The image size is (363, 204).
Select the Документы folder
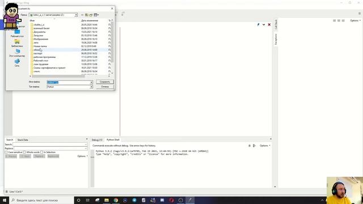pos(39,32)
